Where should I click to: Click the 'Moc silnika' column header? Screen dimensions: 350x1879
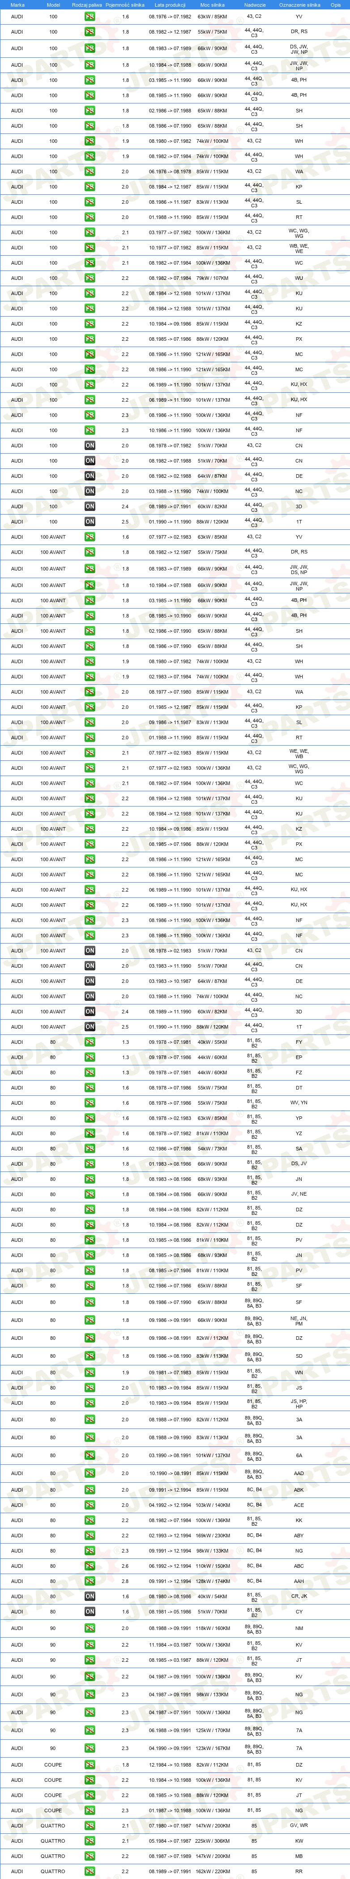[x=212, y=4]
